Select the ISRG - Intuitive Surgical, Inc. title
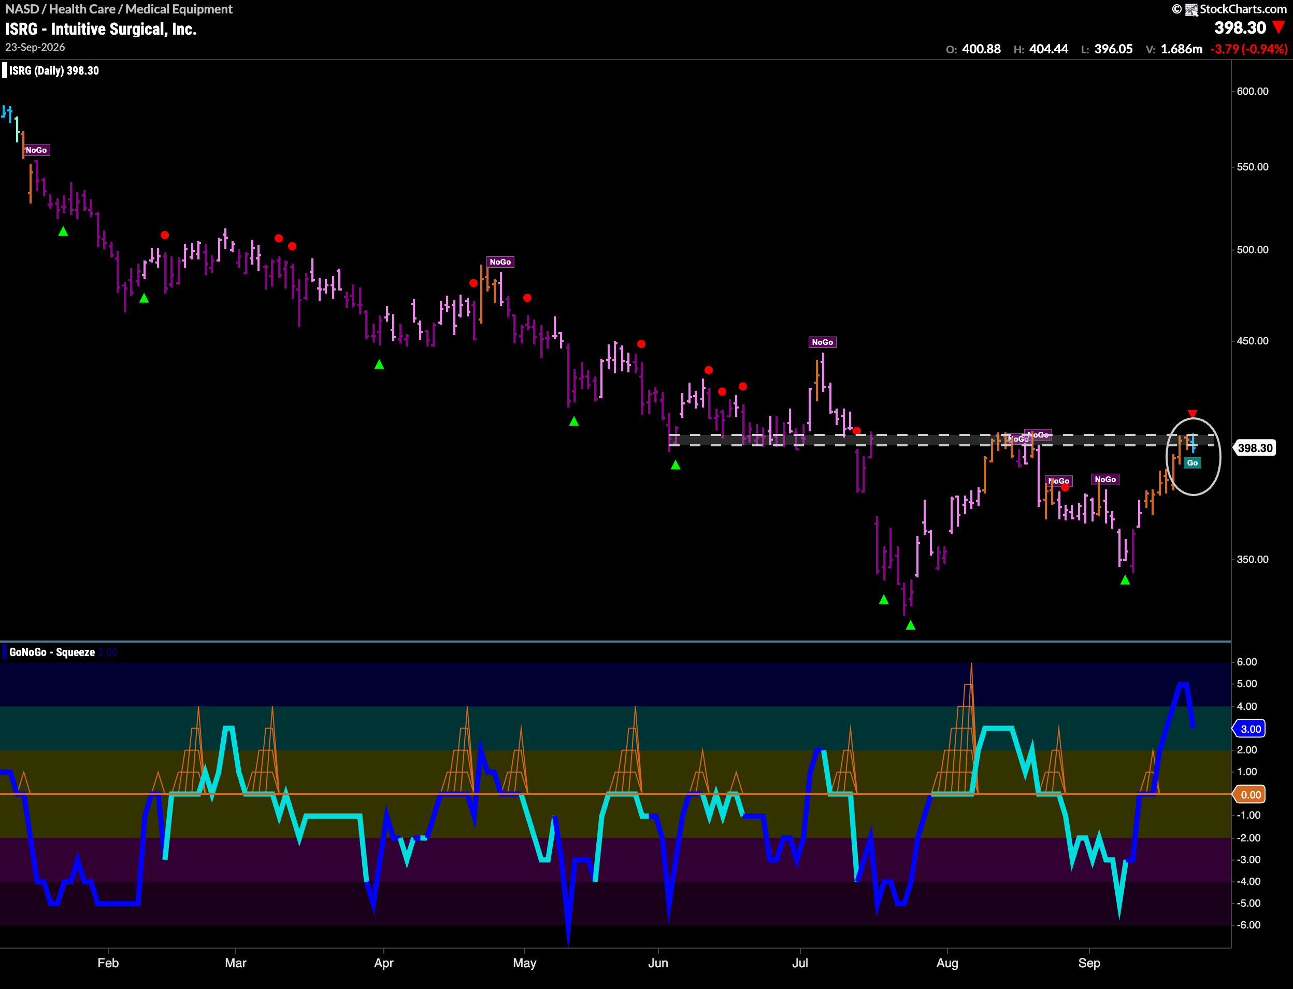 point(100,29)
